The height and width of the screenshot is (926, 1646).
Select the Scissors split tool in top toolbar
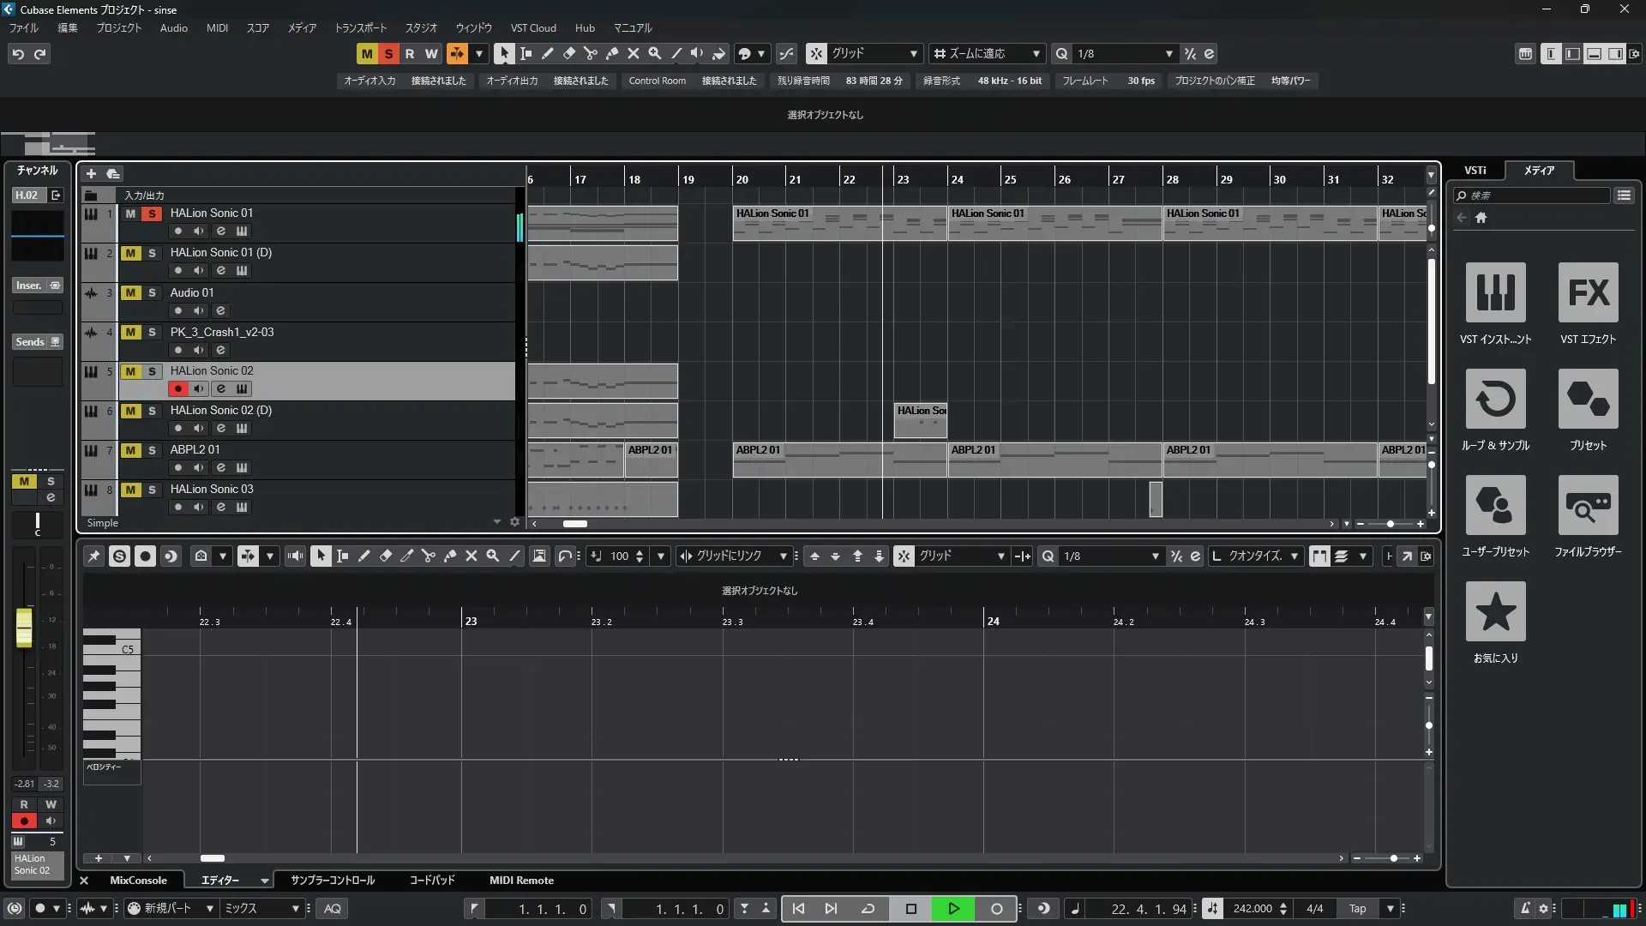591,53
